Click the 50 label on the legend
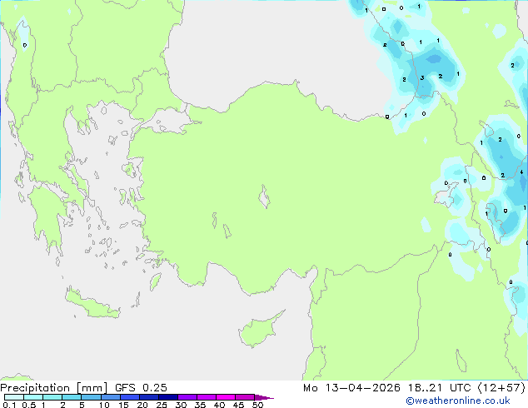This screenshot has width=528, height=408. point(257,406)
